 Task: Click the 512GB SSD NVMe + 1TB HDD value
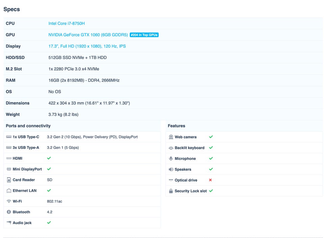tap(78, 57)
